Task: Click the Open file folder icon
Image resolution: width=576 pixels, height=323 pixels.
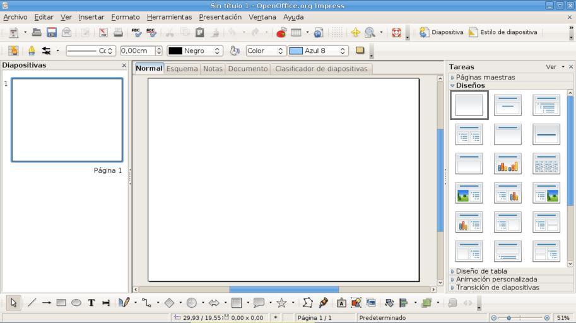Action: (x=37, y=32)
